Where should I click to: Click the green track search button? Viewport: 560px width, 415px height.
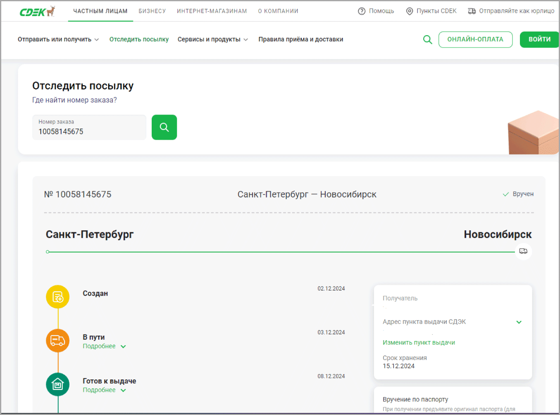[164, 127]
